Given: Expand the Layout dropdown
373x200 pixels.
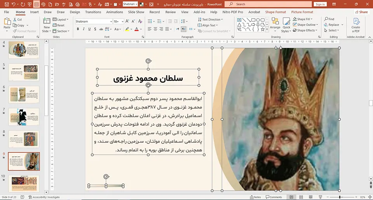Looking at the screenshot, I should click(x=61, y=19).
